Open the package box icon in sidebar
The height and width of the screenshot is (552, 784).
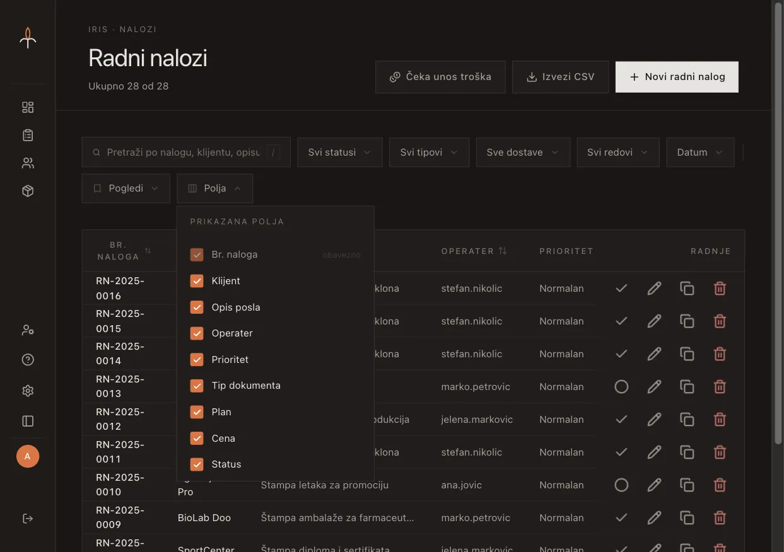click(28, 191)
